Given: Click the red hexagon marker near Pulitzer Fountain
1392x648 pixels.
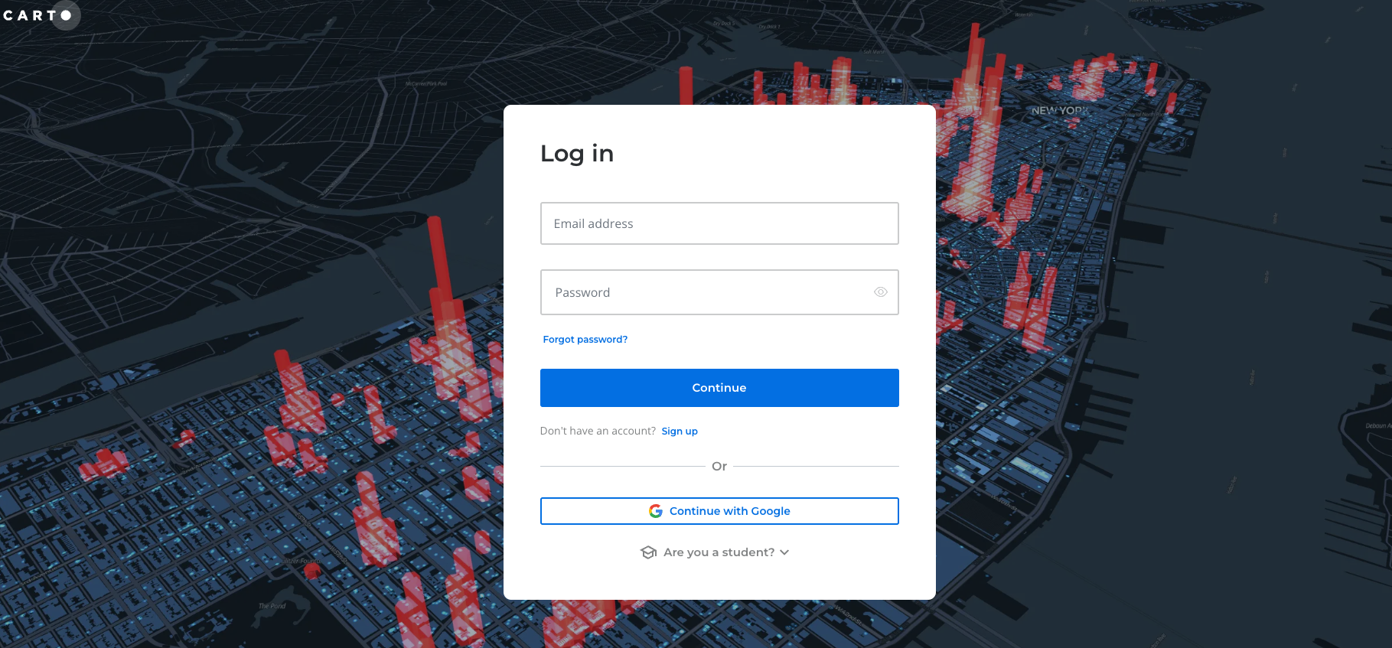Looking at the screenshot, I should pos(312,570).
